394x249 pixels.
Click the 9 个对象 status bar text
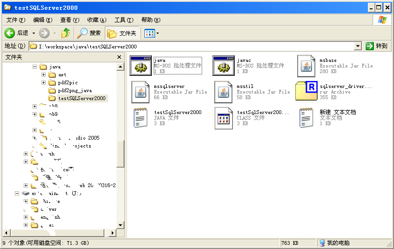[46, 243]
